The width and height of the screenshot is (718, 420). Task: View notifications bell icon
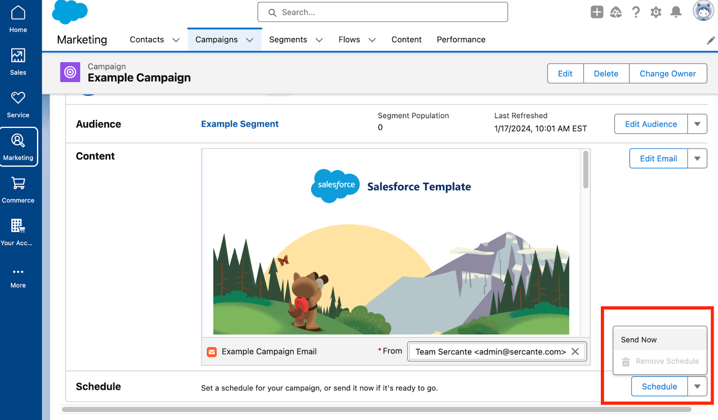click(676, 12)
